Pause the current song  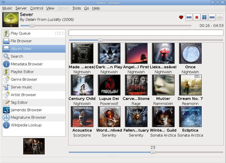click(x=204, y=17)
